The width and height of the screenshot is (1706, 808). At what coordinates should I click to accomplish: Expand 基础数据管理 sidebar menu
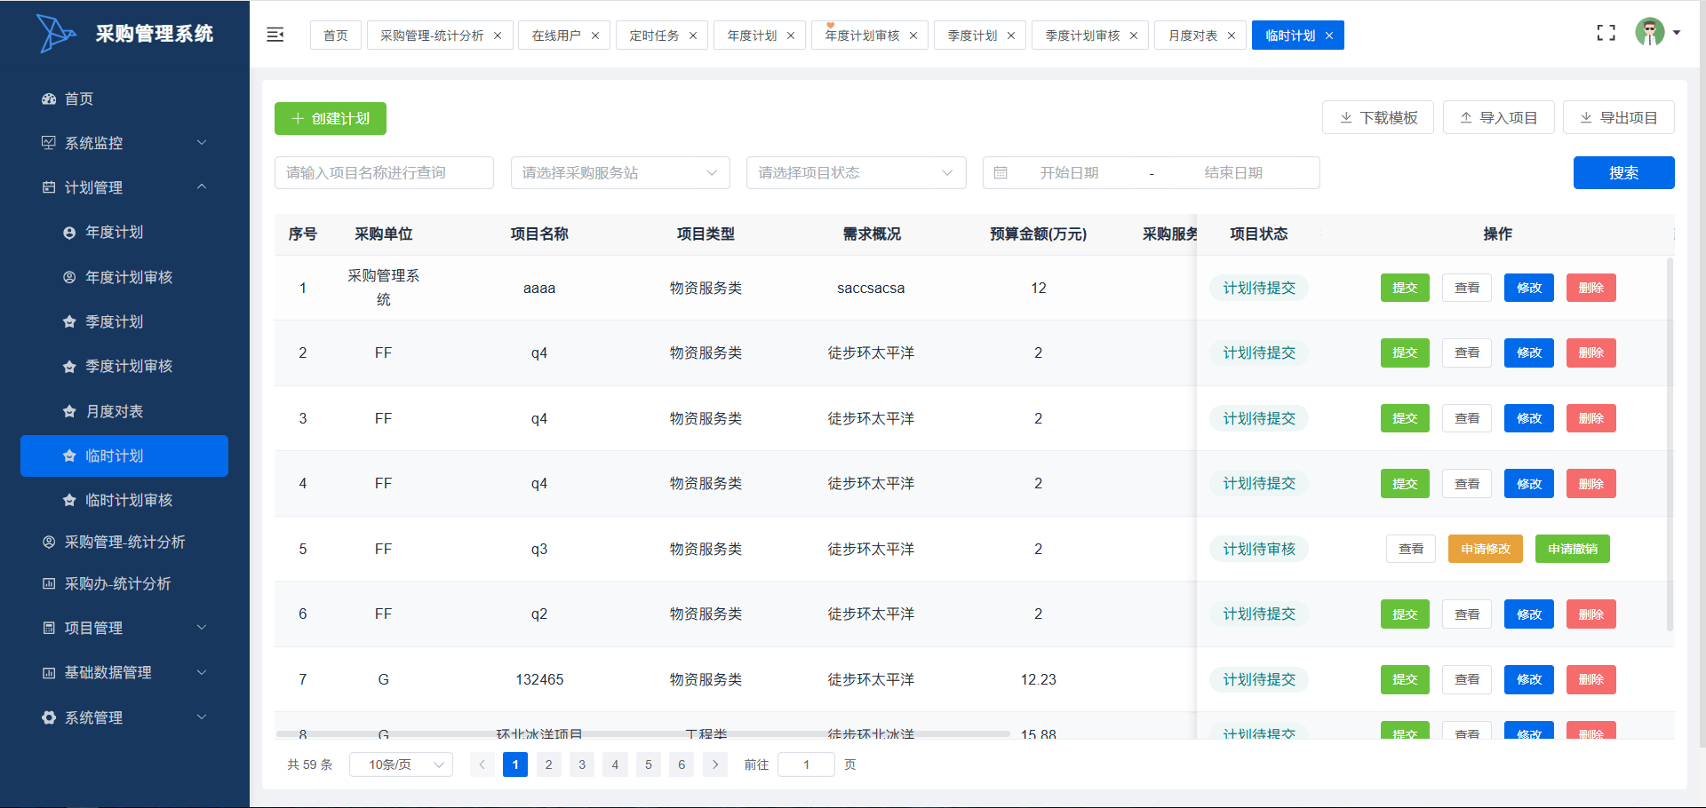[x=124, y=672]
